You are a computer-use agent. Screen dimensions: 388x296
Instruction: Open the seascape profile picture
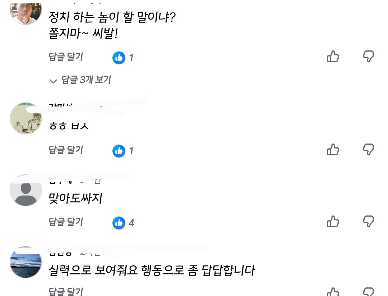click(26, 262)
